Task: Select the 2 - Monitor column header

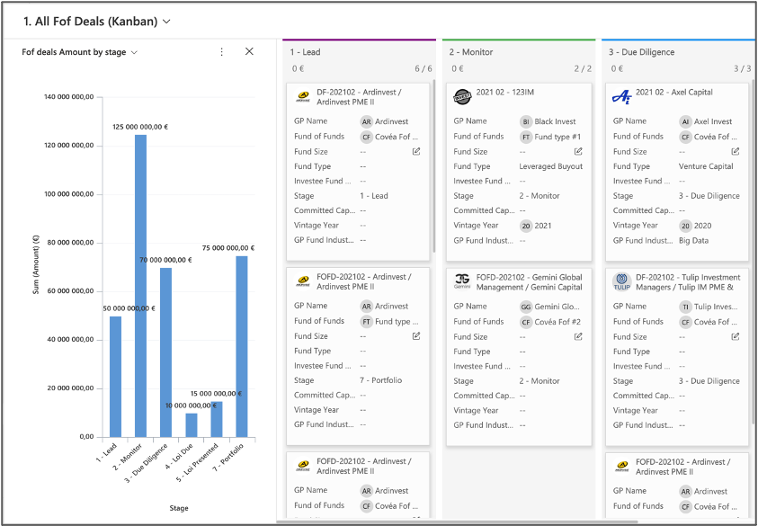Action: (470, 52)
